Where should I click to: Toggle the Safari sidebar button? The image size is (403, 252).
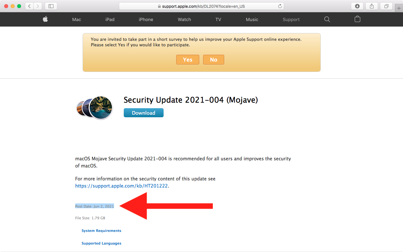(x=51, y=6)
